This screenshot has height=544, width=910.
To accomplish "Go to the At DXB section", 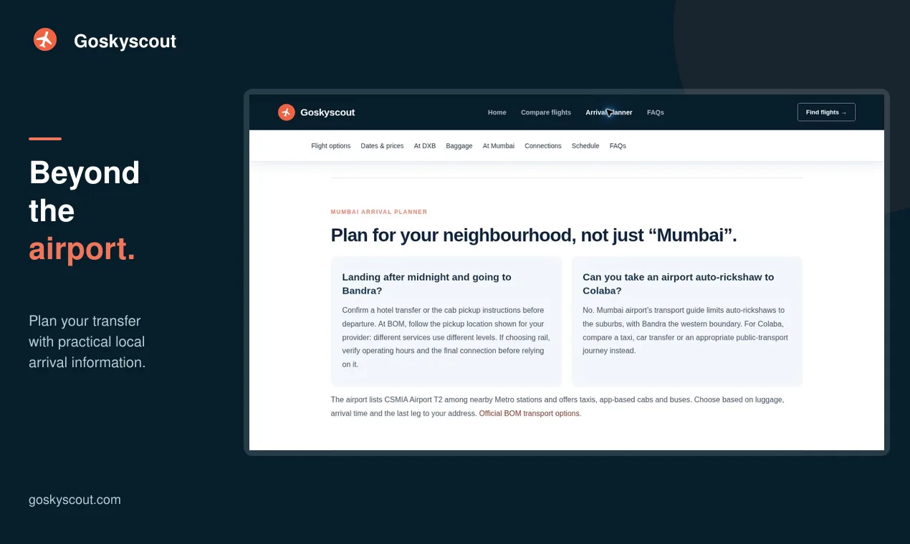I will [x=425, y=146].
